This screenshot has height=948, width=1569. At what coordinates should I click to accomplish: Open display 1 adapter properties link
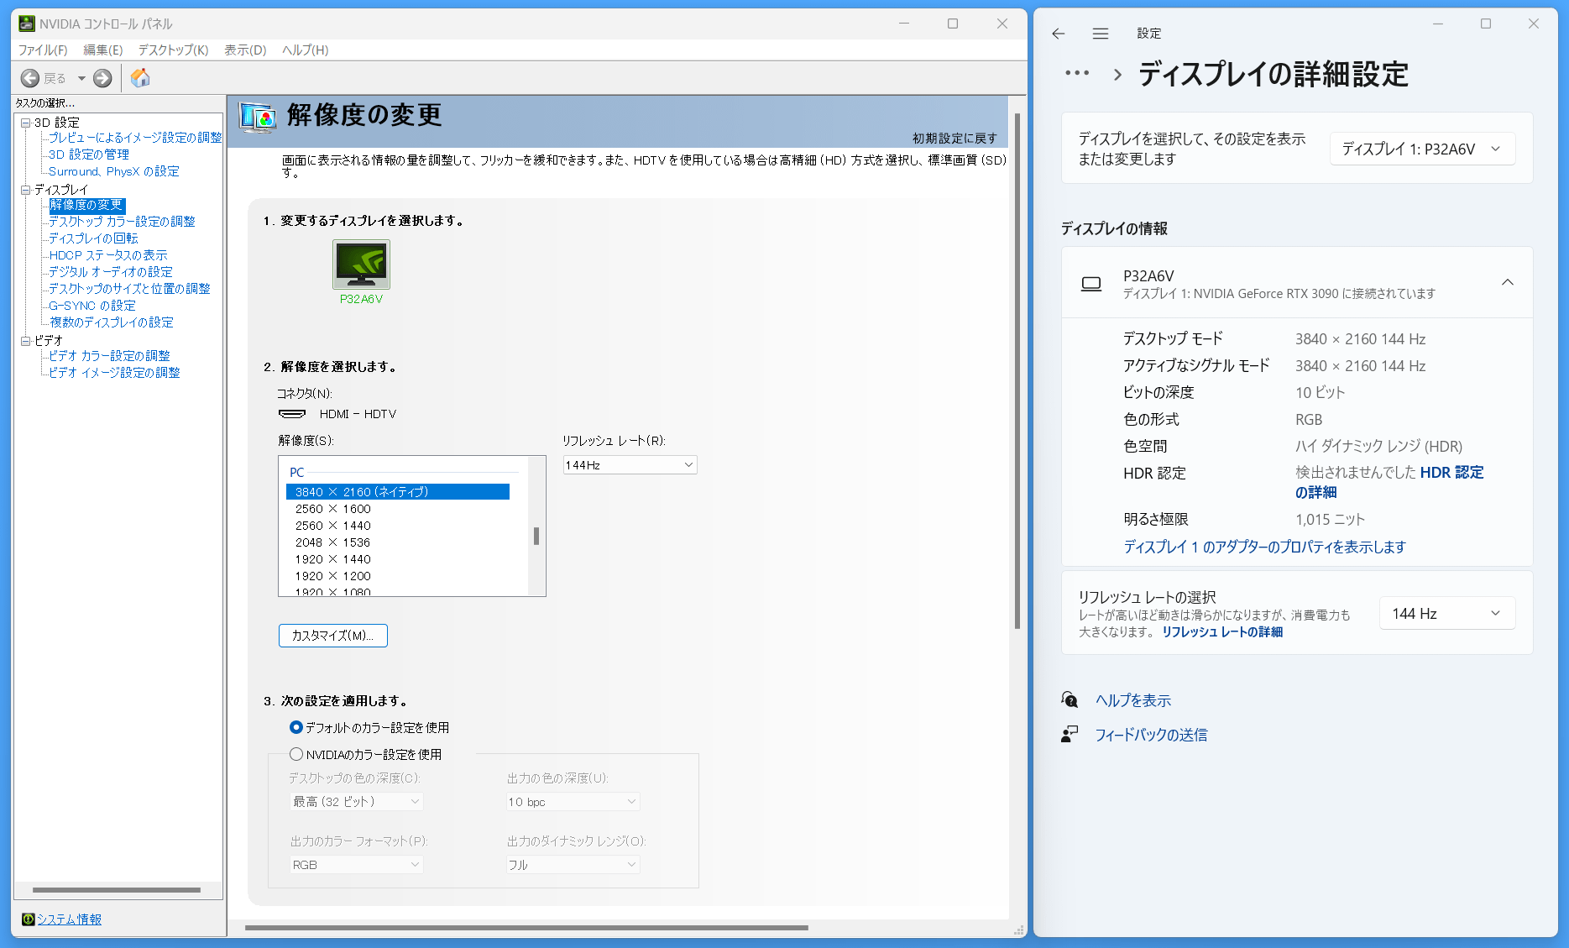[1264, 547]
